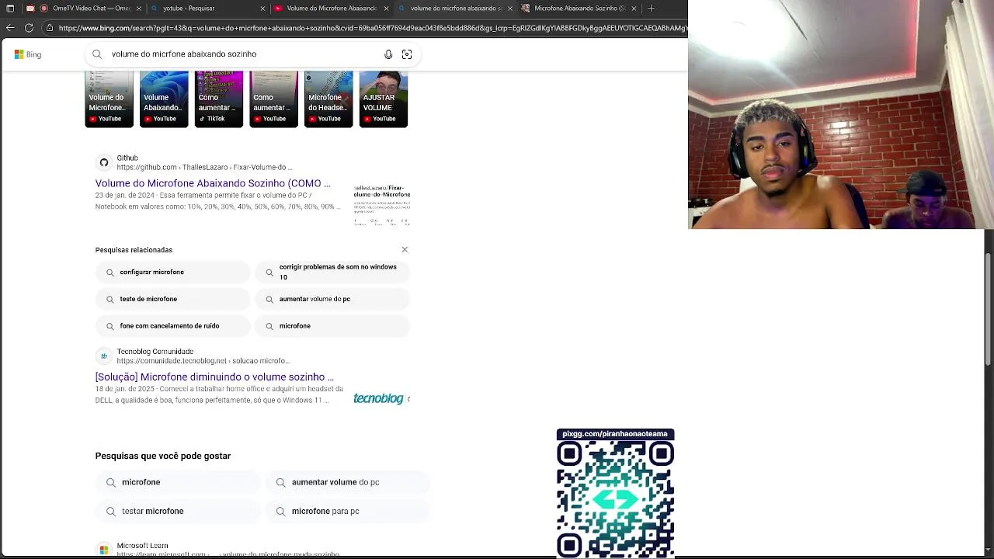
Task: Open the 'AJUSTAR VOLUME' video card
Action: pos(384,99)
